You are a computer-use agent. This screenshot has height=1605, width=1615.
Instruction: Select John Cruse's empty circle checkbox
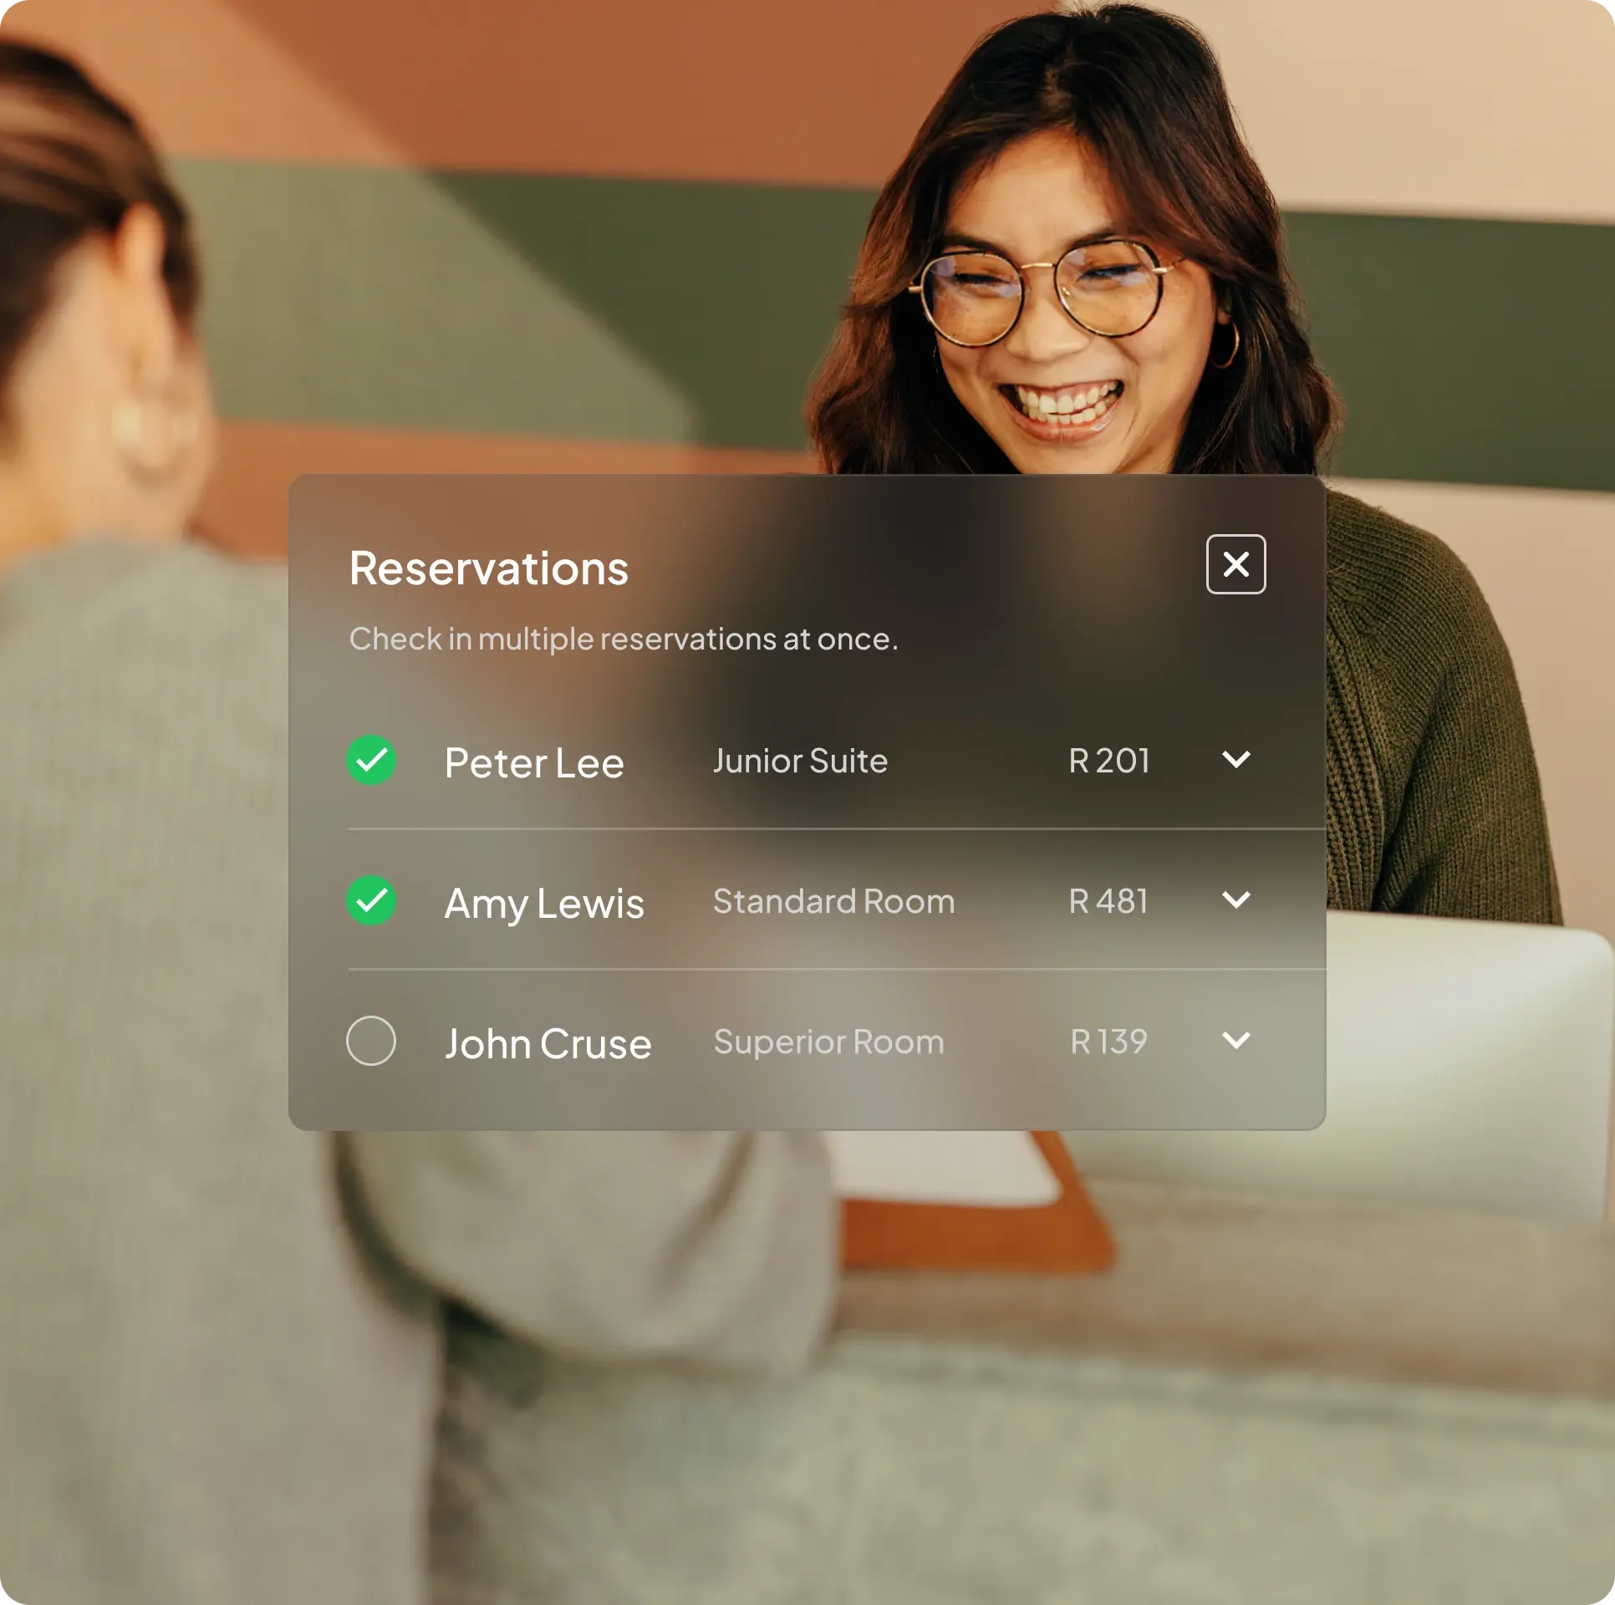click(x=371, y=1041)
